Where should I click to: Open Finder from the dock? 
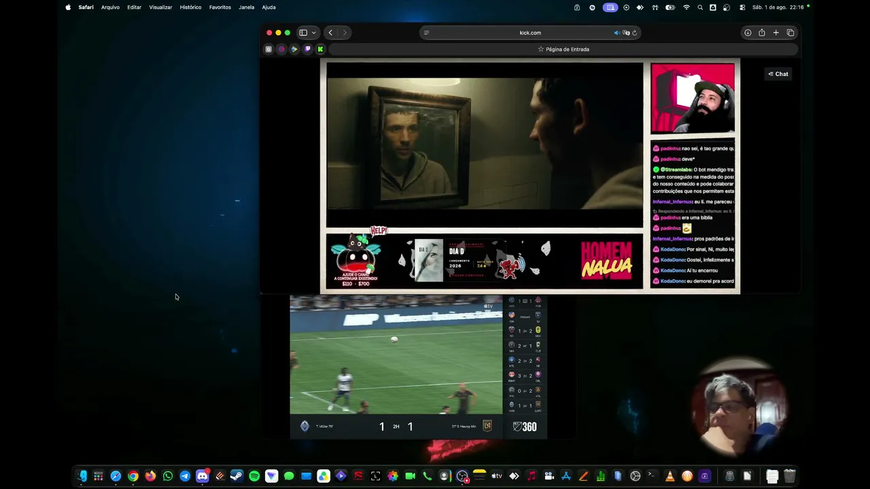tap(82, 476)
